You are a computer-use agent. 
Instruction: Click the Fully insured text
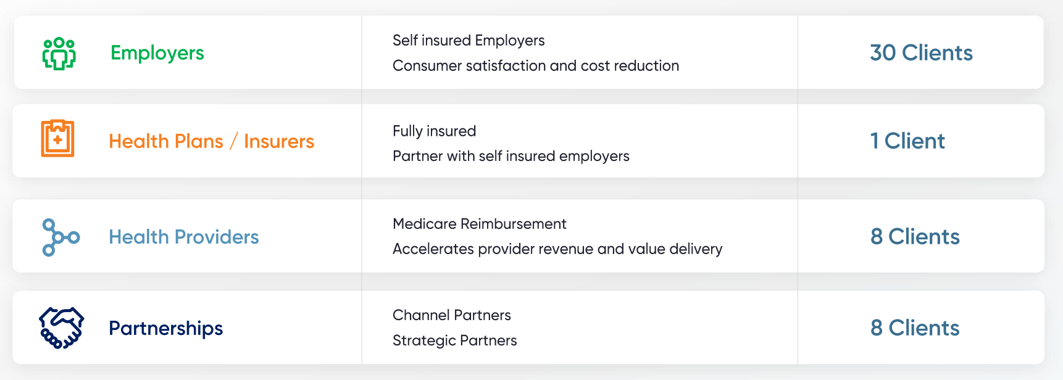tap(434, 131)
